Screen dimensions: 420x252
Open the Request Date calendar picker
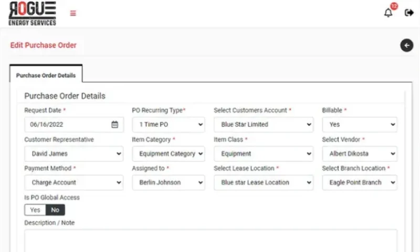point(114,124)
